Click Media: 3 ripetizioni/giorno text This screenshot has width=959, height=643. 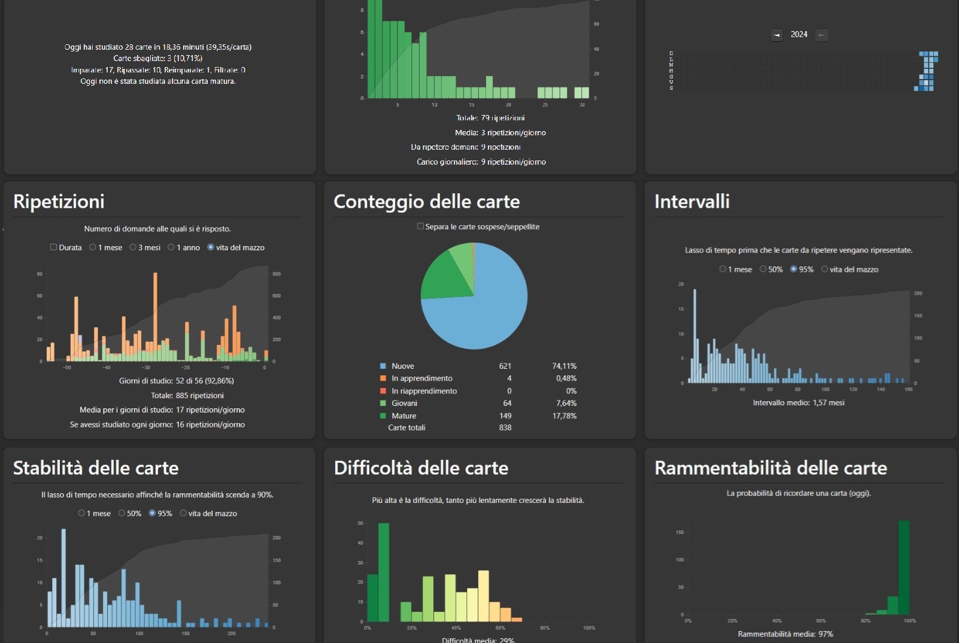[500, 133]
